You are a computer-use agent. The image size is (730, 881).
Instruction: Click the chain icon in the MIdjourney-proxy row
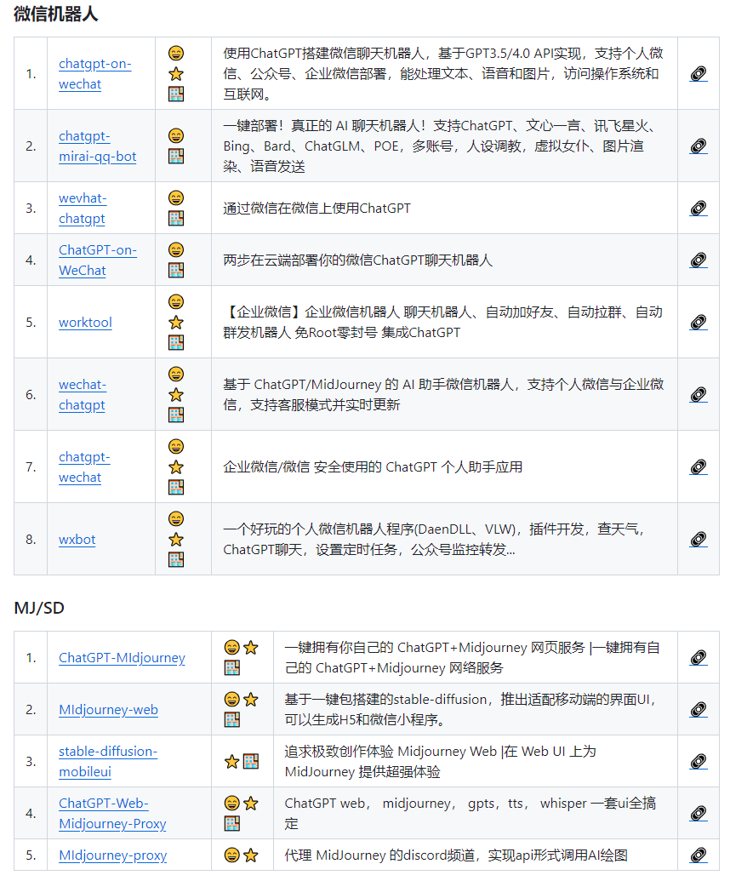click(x=698, y=855)
